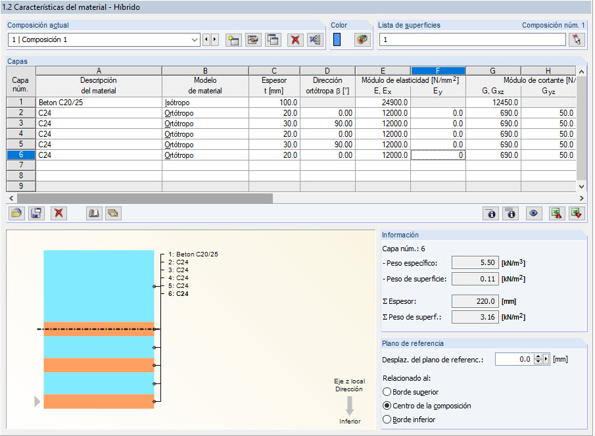The width and height of the screenshot is (595, 436).
Task: Delete current composition with red X icon
Action: [x=295, y=39]
